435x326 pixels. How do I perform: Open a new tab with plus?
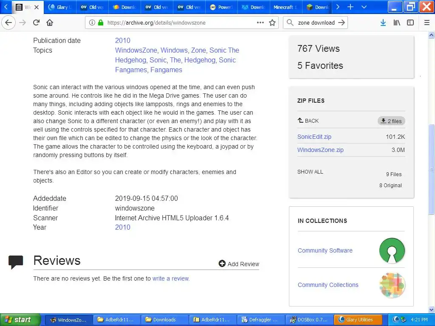(x=350, y=7)
